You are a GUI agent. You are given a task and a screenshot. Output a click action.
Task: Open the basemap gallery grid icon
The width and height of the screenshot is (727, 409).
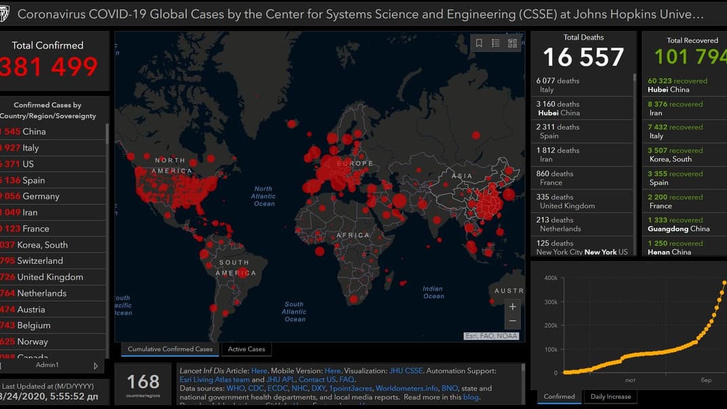click(x=512, y=43)
